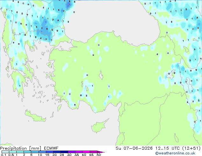Image resolution: width=202 pixels, height=156 pixels.
Task: Click the 0.1–0.5 mm legend color swatch
Action: 5,152
